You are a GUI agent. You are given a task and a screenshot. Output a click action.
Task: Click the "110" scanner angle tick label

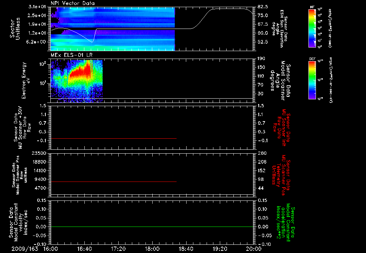pyautogui.click(x=261, y=76)
